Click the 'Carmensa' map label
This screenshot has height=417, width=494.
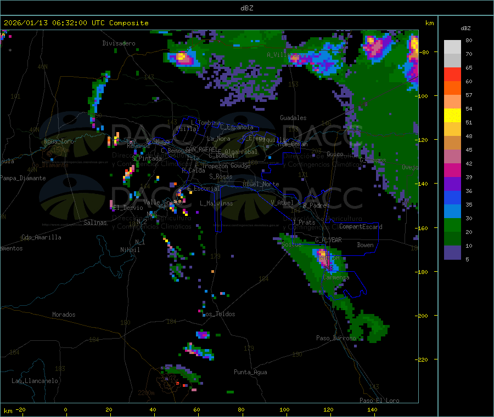coord(336,277)
